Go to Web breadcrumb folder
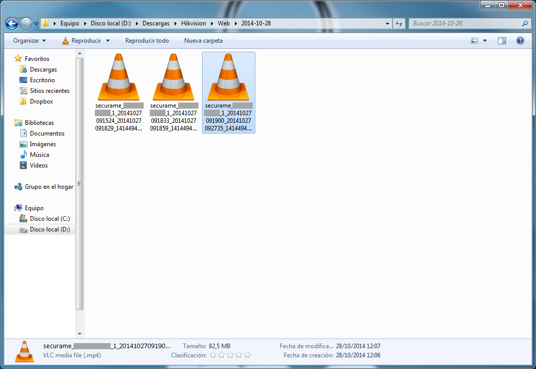 [x=223, y=23]
